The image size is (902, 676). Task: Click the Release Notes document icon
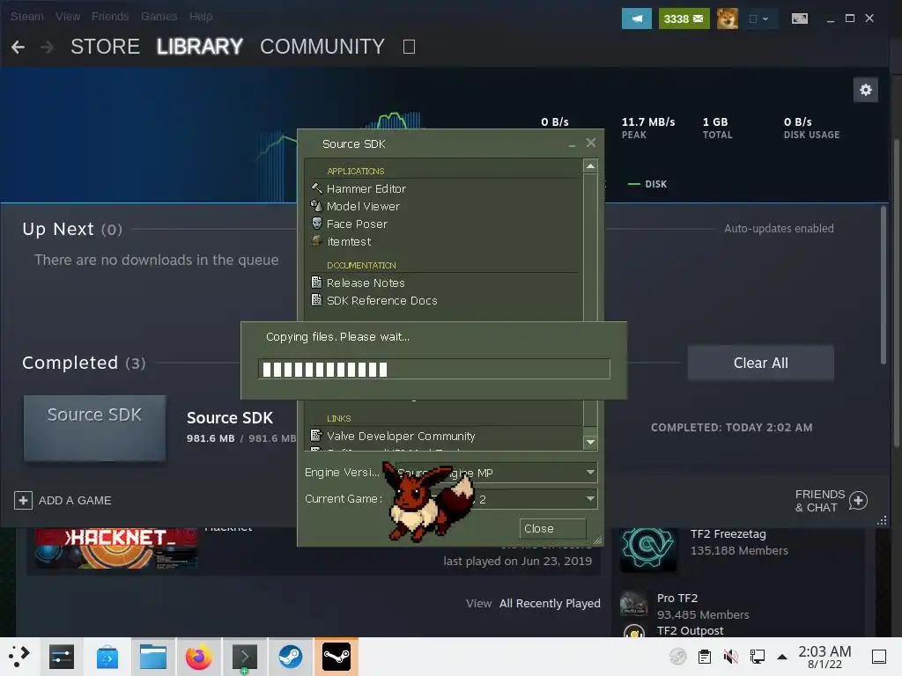[x=316, y=282]
